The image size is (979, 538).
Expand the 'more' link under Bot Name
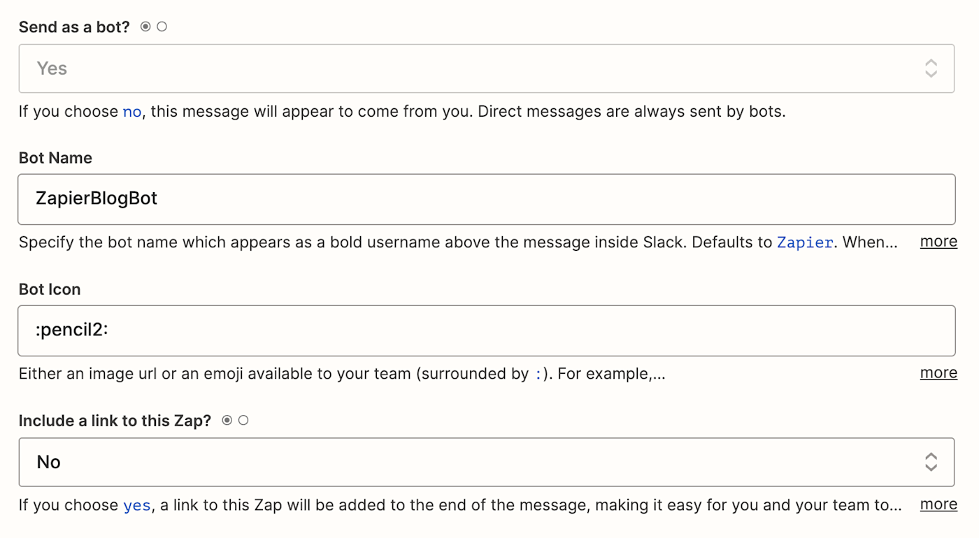938,242
